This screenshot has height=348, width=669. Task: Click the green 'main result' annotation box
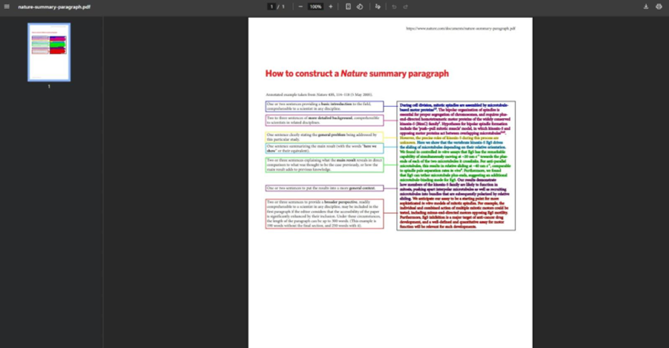(325, 165)
